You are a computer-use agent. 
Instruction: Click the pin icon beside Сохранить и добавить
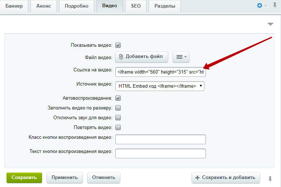[x=270, y=179]
